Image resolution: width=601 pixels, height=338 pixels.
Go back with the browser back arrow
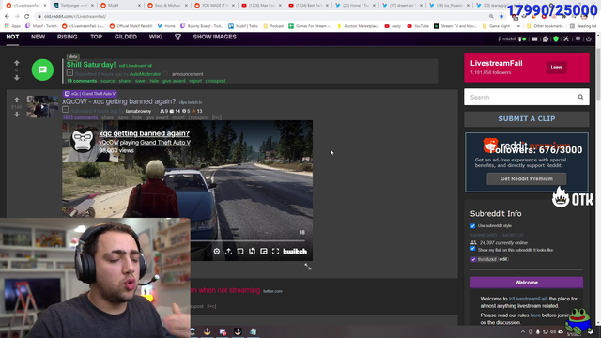click(x=7, y=17)
